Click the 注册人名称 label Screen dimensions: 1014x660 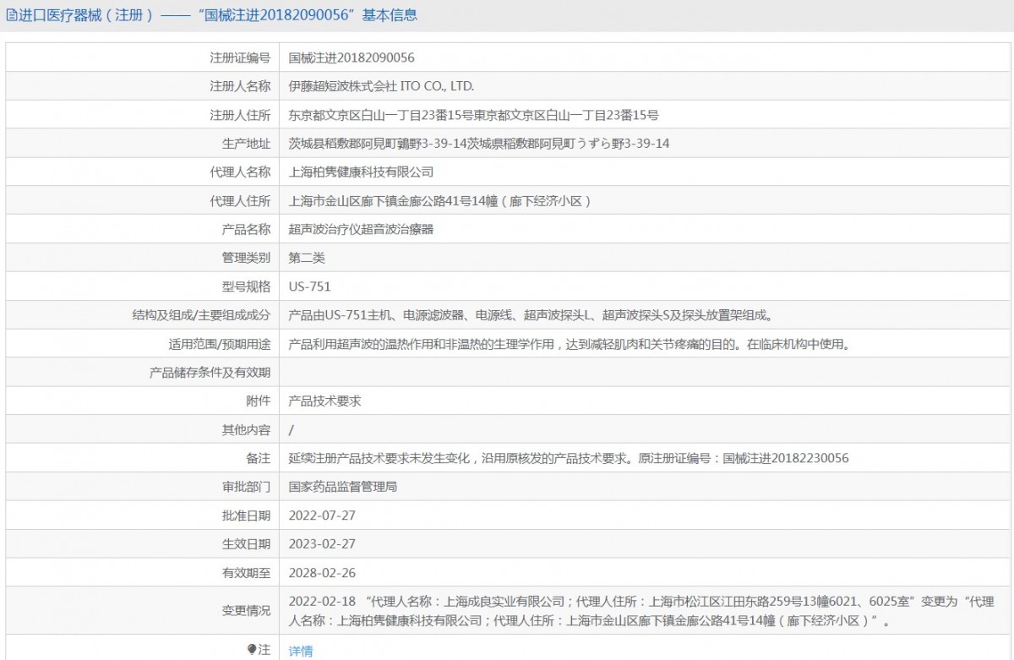coord(240,86)
